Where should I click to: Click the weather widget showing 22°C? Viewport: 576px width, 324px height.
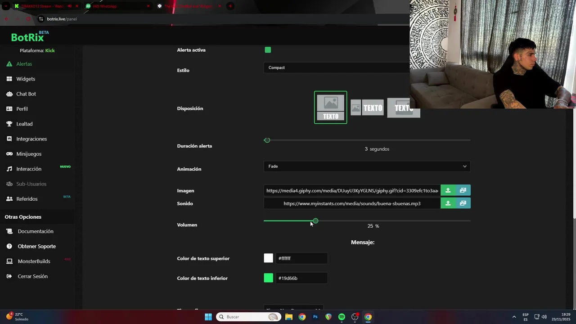[x=18, y=317]
